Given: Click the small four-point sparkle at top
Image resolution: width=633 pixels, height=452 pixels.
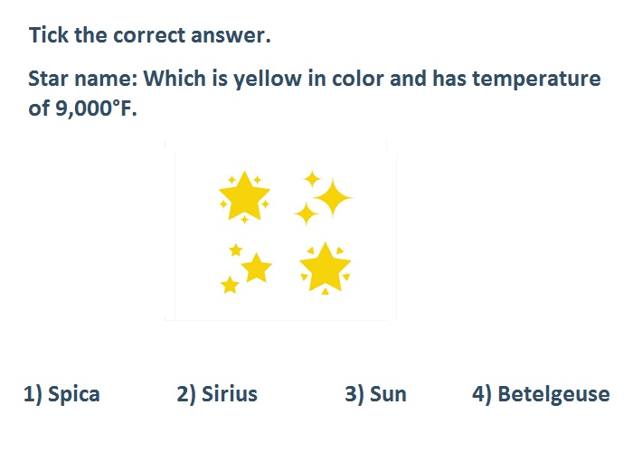Looking at the screenshot, I should 312,179.
